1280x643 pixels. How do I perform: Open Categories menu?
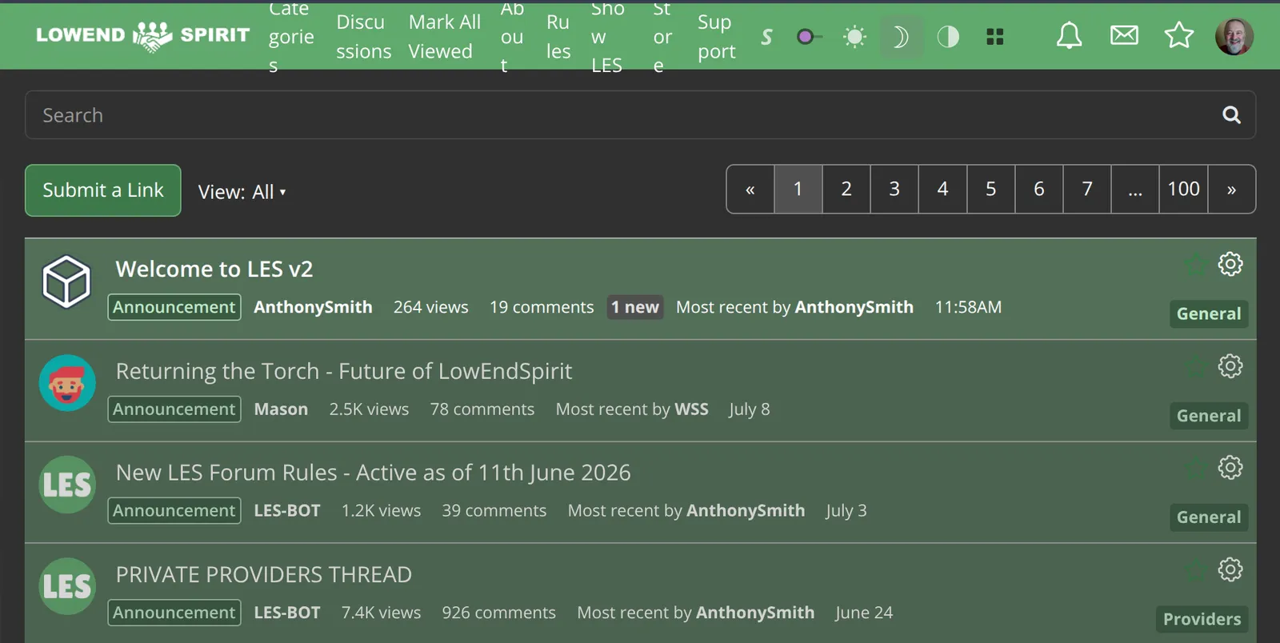(291, 37)
